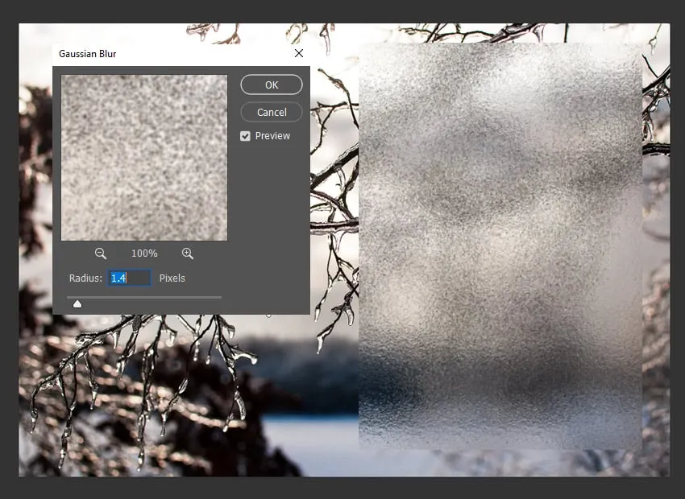Viewport: 685px width, 499px height.
Task: Click the 100% zoom level label
Action: coord(144,254)
